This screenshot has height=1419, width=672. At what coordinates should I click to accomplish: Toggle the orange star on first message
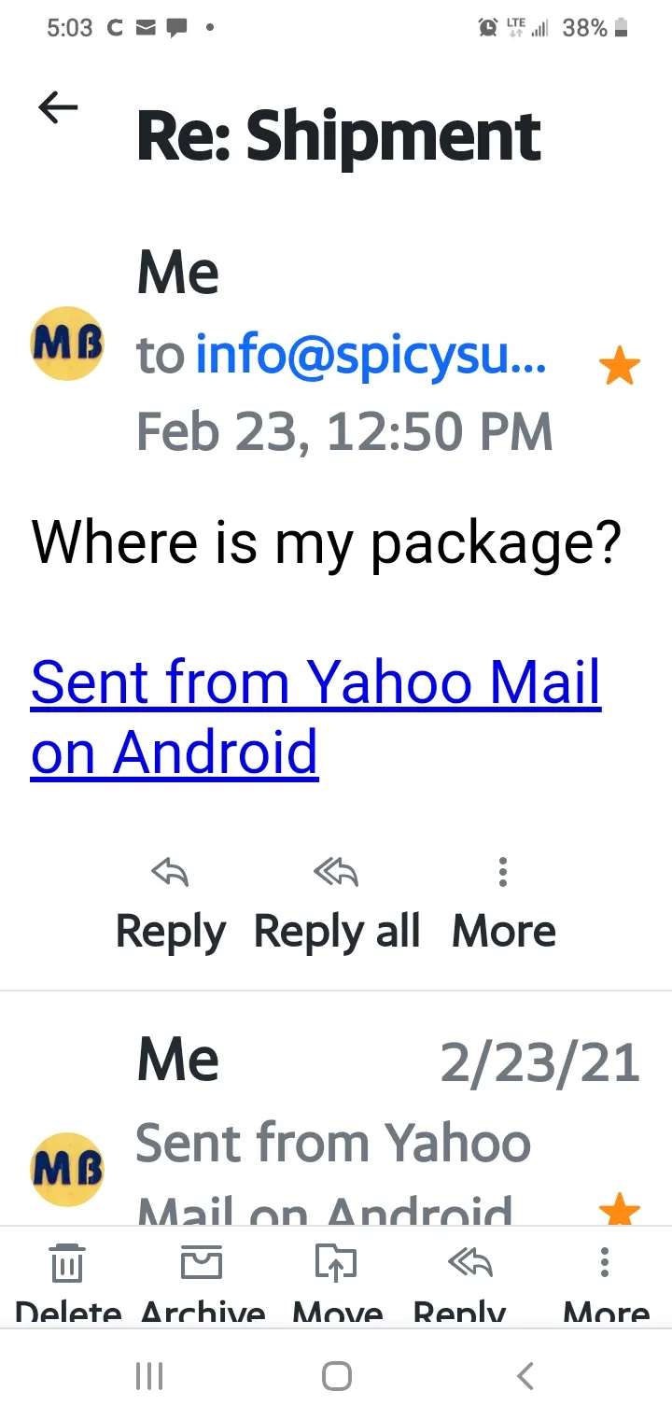pos(619,366)
